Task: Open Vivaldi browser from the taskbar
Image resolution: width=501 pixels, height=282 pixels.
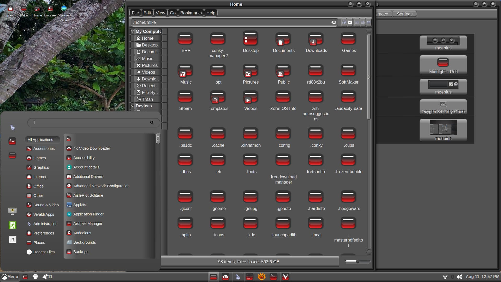Action: (x=285, y=277)
